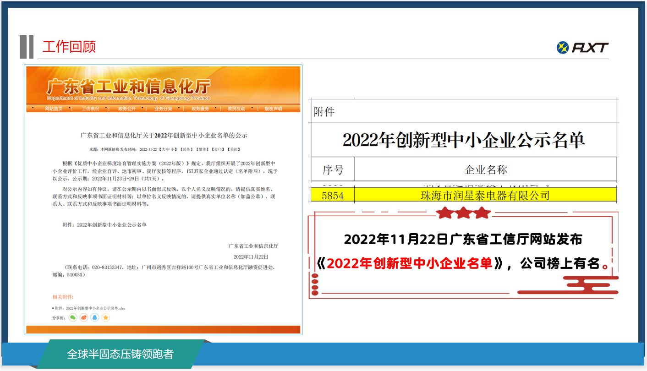647x371 pixels.
Task: Click the 繁体 traditional Chinese link
Action: (x=202, y=149)
